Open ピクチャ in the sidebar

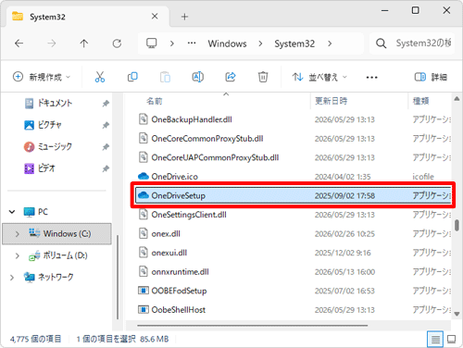point(50,125)
